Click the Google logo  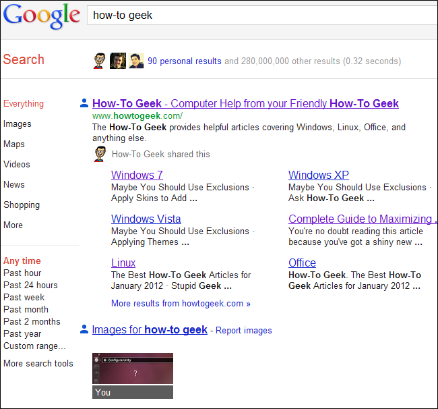pyautogui.click(x=41, y=16)
